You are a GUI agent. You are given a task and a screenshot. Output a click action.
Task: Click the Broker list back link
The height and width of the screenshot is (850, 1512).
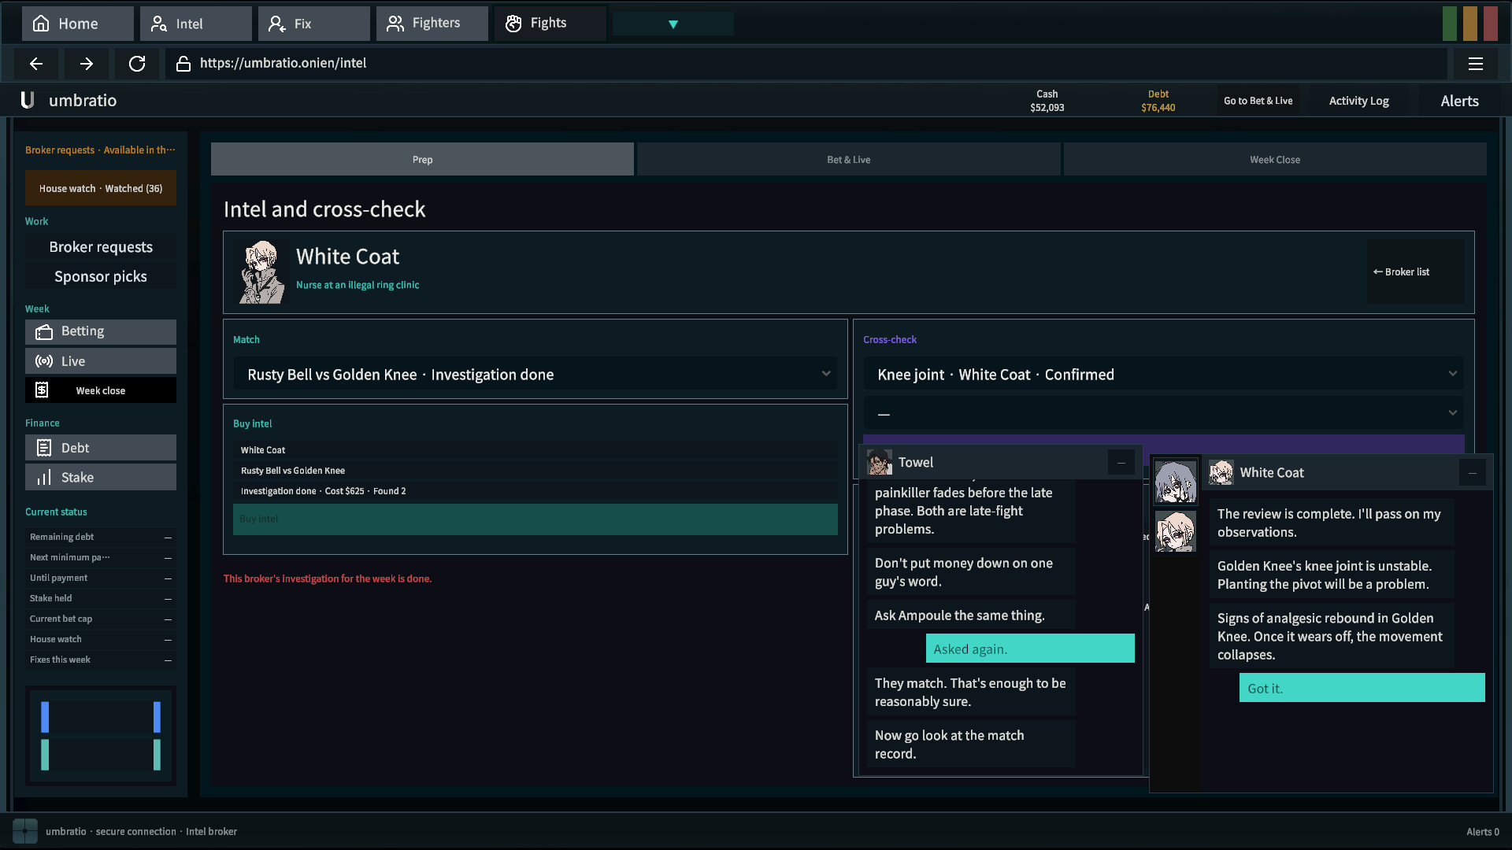tap(1401, 272)
